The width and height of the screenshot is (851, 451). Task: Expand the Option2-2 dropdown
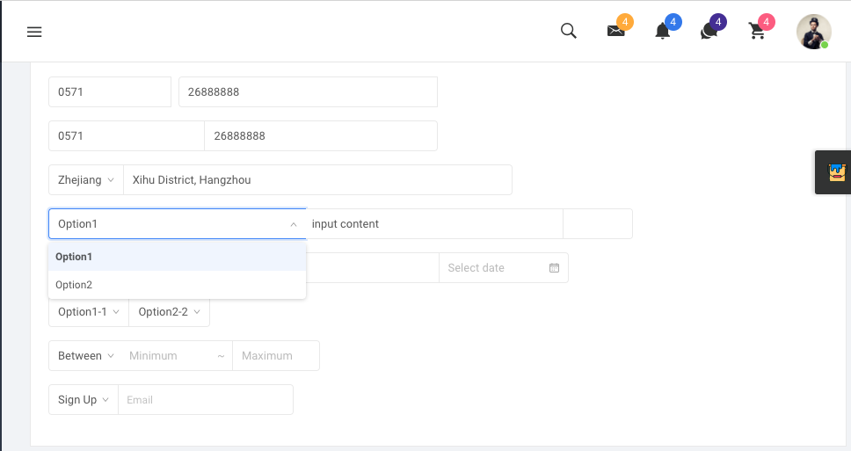coord(170,311)
